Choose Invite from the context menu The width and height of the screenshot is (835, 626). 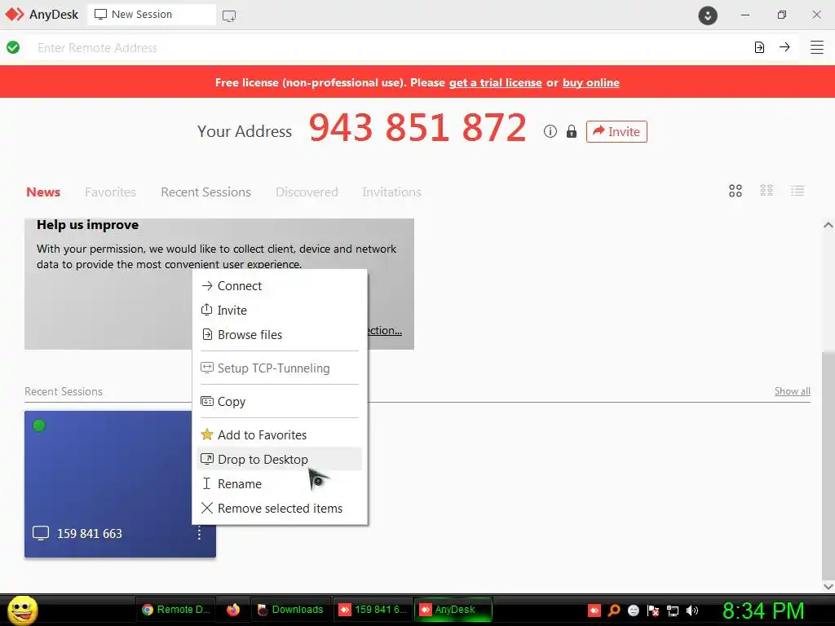click(x=280, y=311)
